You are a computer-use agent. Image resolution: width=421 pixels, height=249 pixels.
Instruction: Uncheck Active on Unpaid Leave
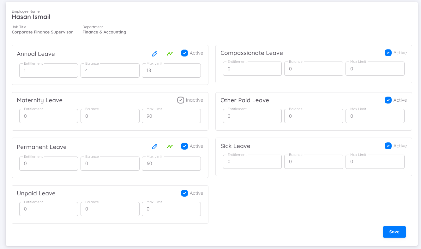184,193
